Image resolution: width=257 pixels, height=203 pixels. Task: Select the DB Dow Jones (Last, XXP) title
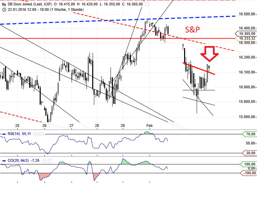(x=30, y=4)
